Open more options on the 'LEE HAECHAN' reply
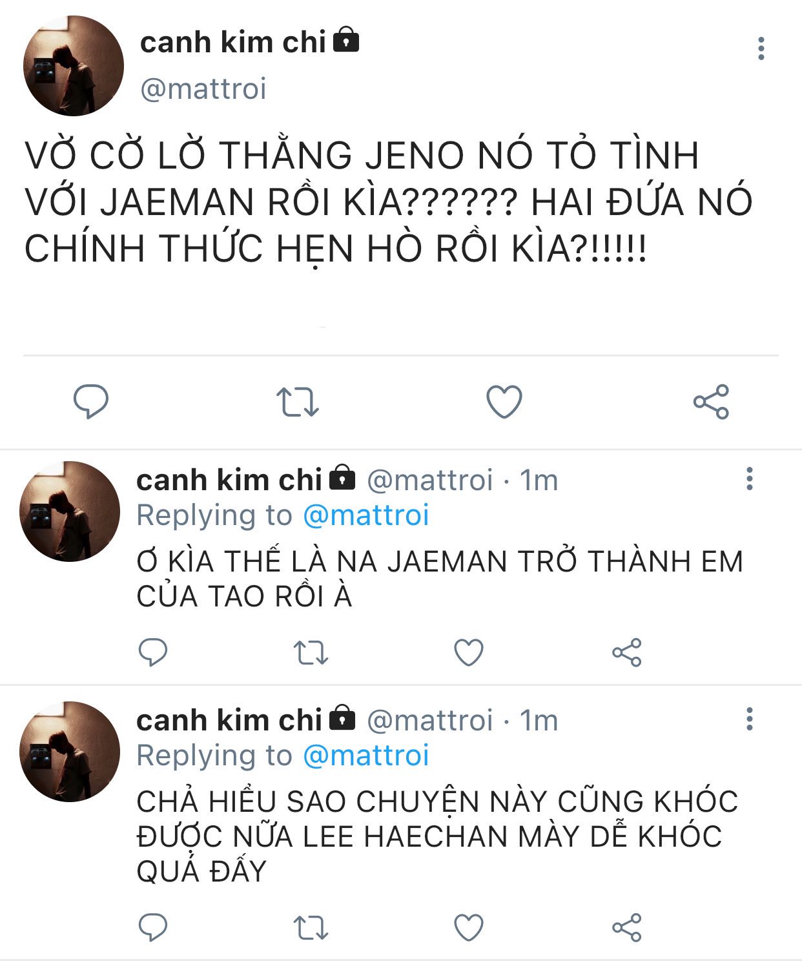 tap(749, 719)
